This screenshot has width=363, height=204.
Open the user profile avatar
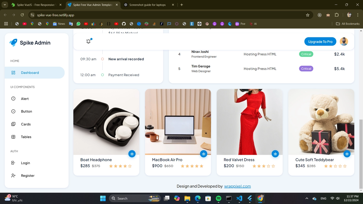(344, 41)
